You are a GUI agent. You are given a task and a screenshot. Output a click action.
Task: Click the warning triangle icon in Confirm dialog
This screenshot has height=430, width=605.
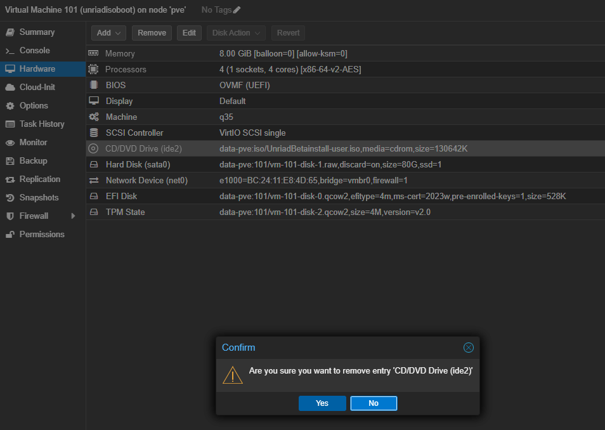tap(233, 375)
